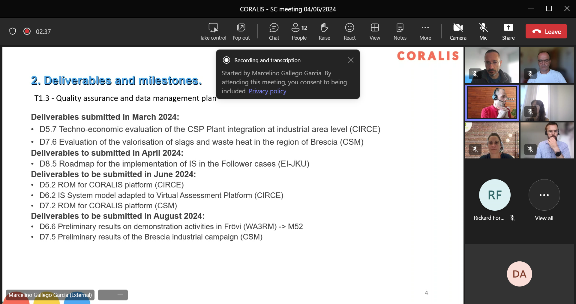Click the D6.6 Preliminary results line
This screenshot has width=576, height=304.
[x=171, y=227]
